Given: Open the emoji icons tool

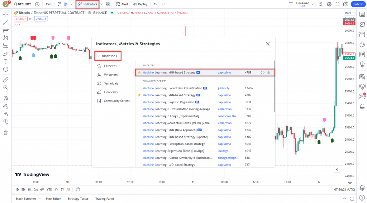Looking at the screenshot, I should click(x=5, y=69).
